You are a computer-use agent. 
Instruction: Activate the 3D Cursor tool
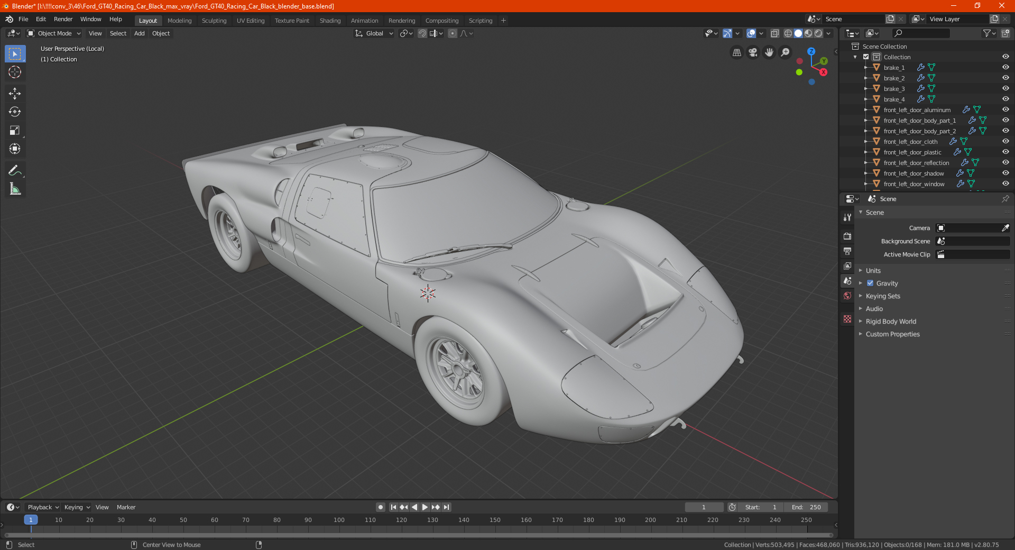coord(15,72)
